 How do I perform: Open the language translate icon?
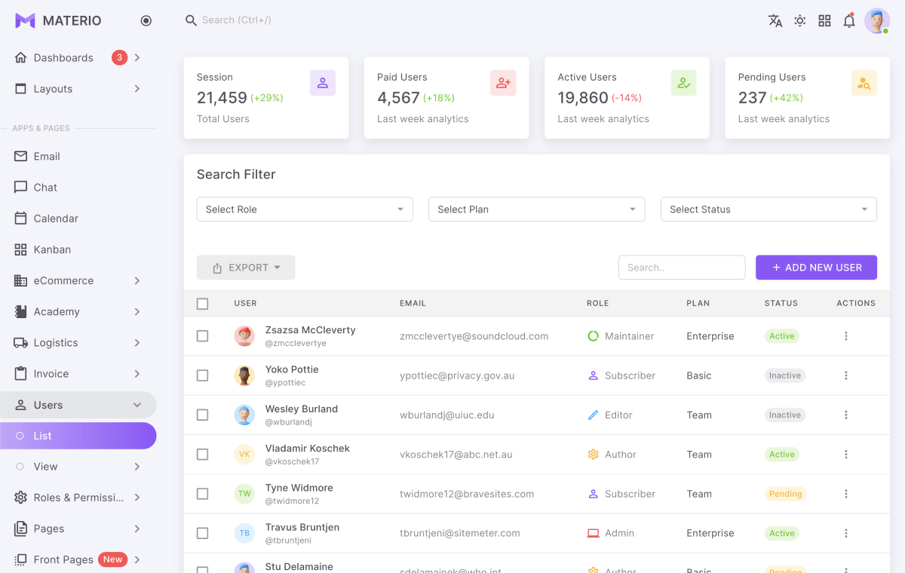tap(775, 21)
